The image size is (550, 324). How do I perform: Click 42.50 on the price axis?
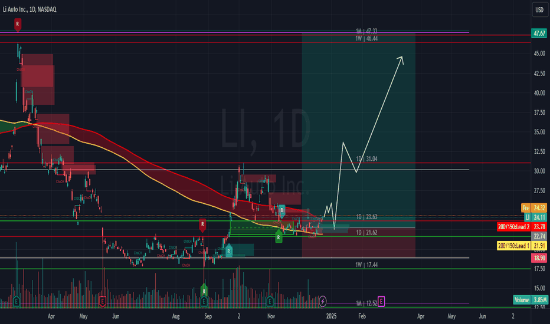539,74
